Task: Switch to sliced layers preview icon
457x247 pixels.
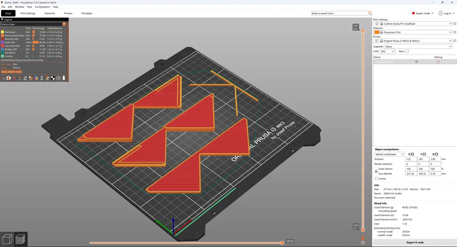Action: (x=20, y=239)
